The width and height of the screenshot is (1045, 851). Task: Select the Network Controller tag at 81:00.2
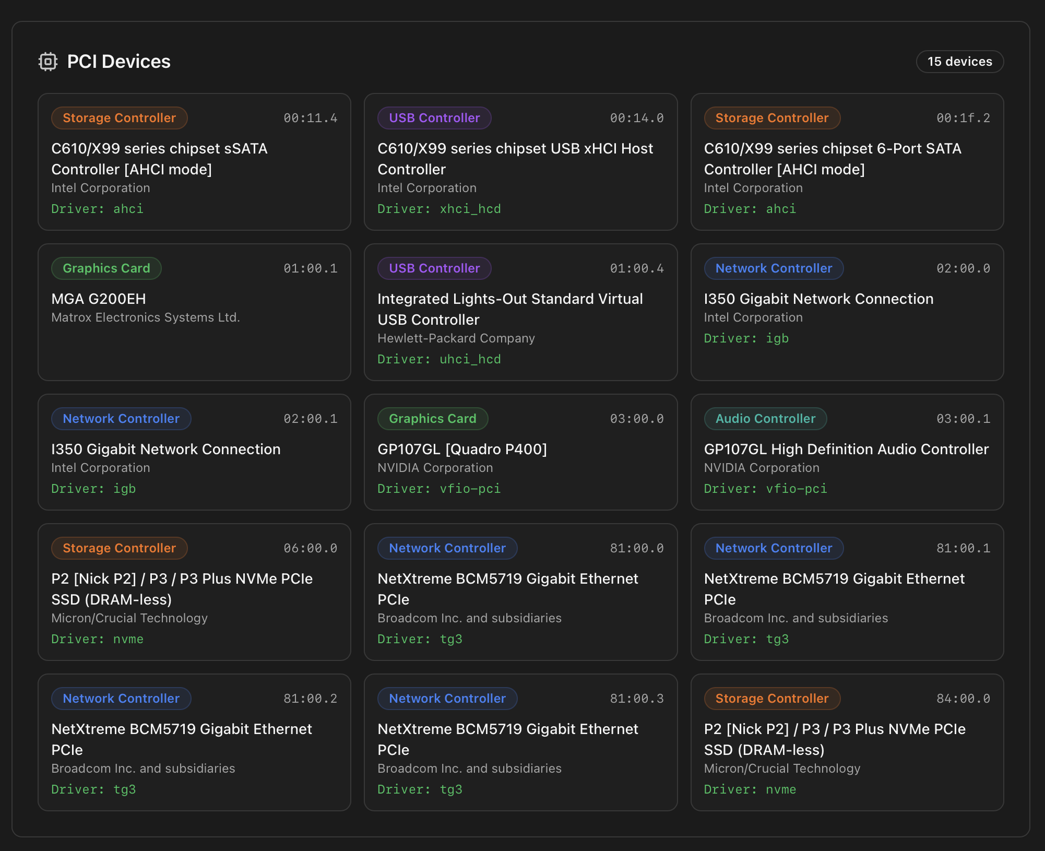tap(121, 699)
